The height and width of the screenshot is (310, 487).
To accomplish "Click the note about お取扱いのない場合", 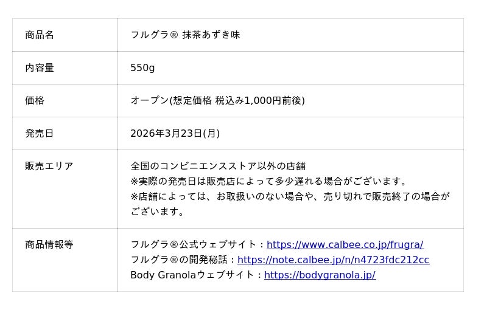I will pyautogui.click(x=290, y=196).
